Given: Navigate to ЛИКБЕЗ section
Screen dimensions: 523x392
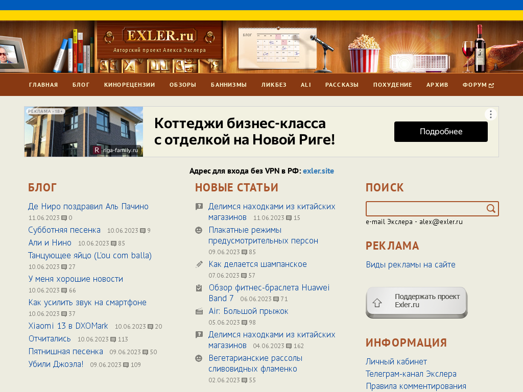Looking at the screenshot, I should point(274,85).
